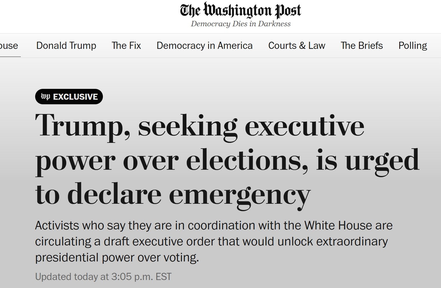441x288 pixels.
Task: Click the Democracy Dies in Darkness tagline
Action: [240, 24]
